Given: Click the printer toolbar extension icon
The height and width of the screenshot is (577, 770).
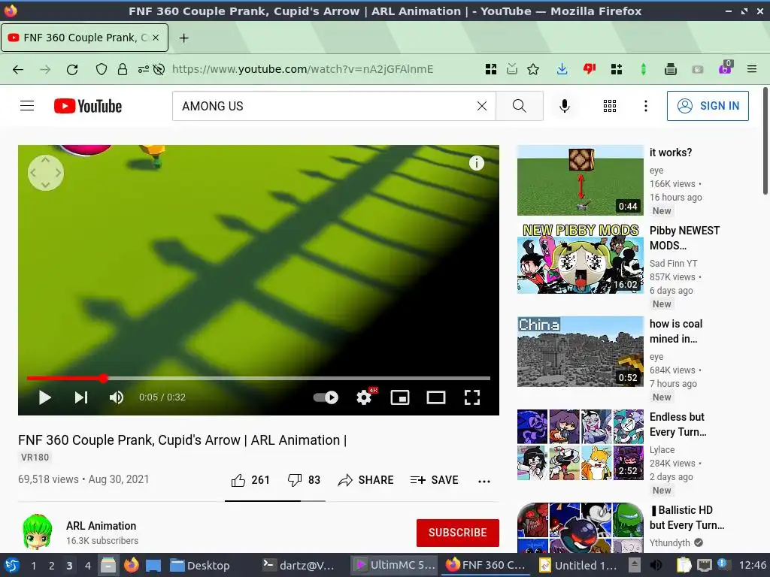Looking at the screenshot, I should pos(670,69).
